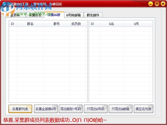Switch to the 登录QQ tab
This screenshot has height=125, width=167.
coord(16,15)
